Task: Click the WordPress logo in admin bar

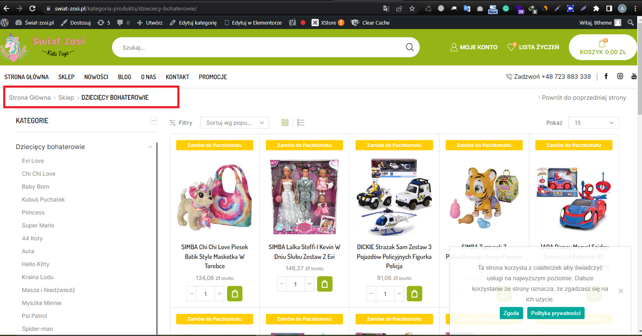Action: coord(5,23)
